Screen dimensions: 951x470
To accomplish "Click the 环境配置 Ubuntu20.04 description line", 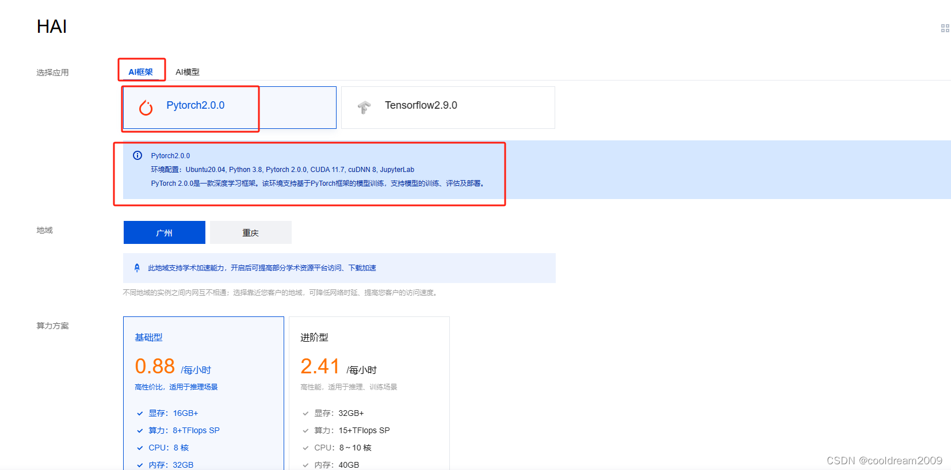I will pos(282,170).
